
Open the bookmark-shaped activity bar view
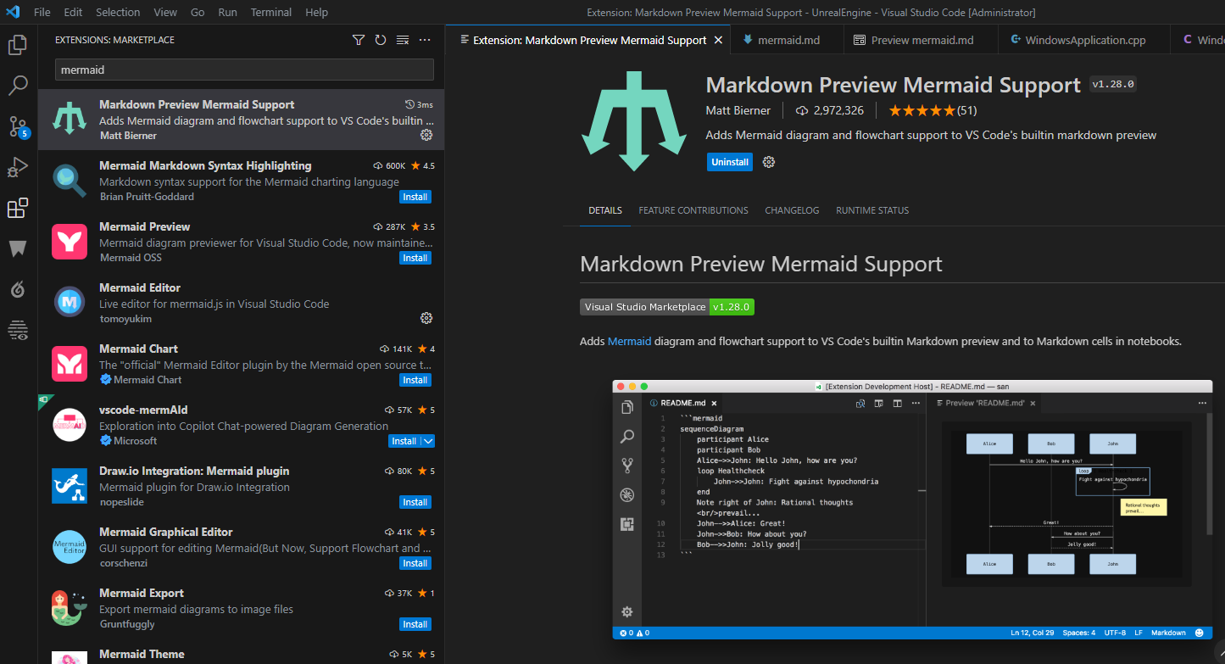[18, 248]
